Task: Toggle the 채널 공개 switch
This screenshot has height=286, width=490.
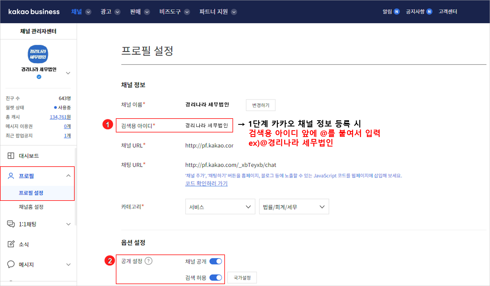Action: click(x=216, y=261)
